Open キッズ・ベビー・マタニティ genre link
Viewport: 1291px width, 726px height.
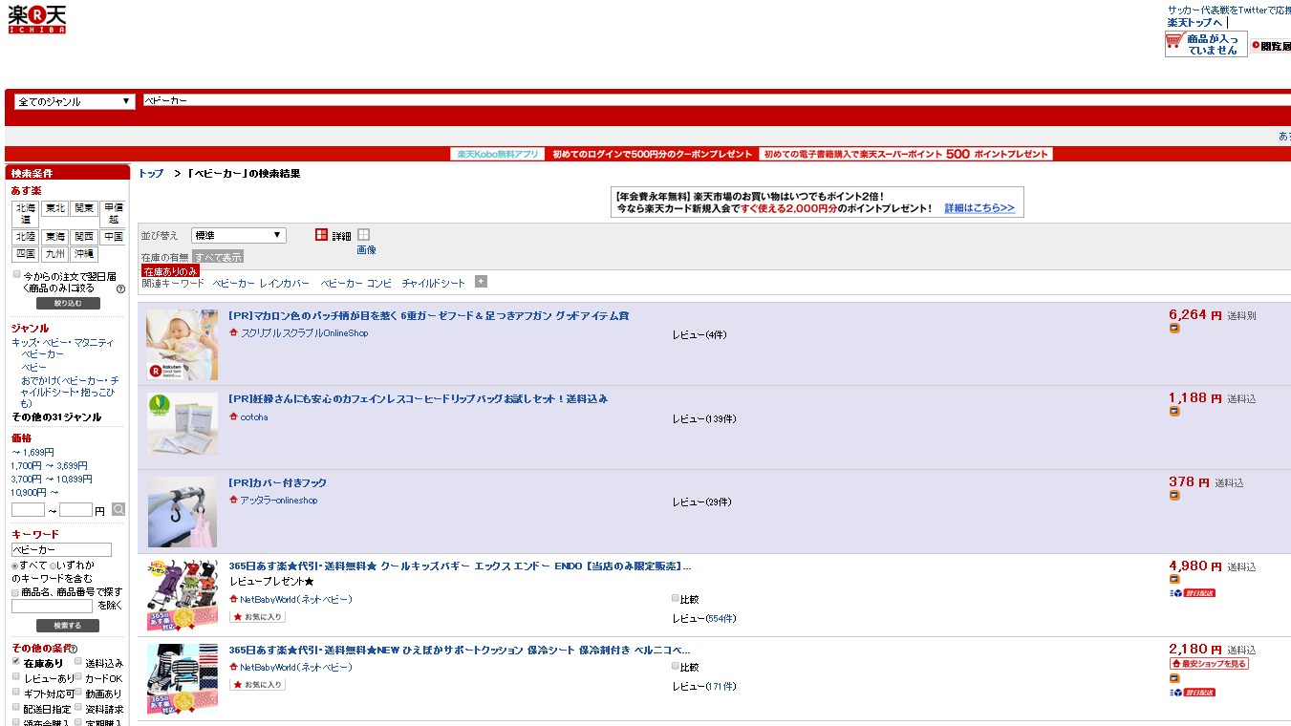(x=62, y=342)
